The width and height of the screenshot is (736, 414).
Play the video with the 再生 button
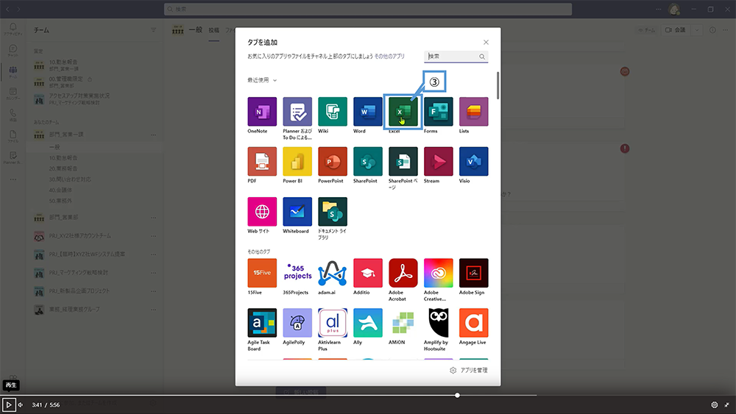pyautogui.click(x=9, y=404)
